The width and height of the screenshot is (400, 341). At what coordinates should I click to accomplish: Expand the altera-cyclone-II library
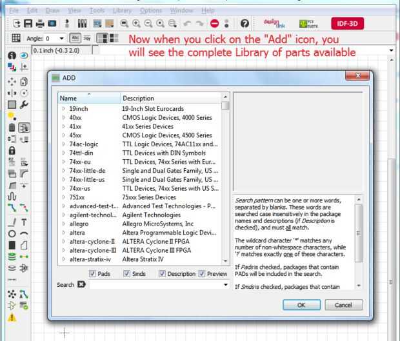[63, 241]
